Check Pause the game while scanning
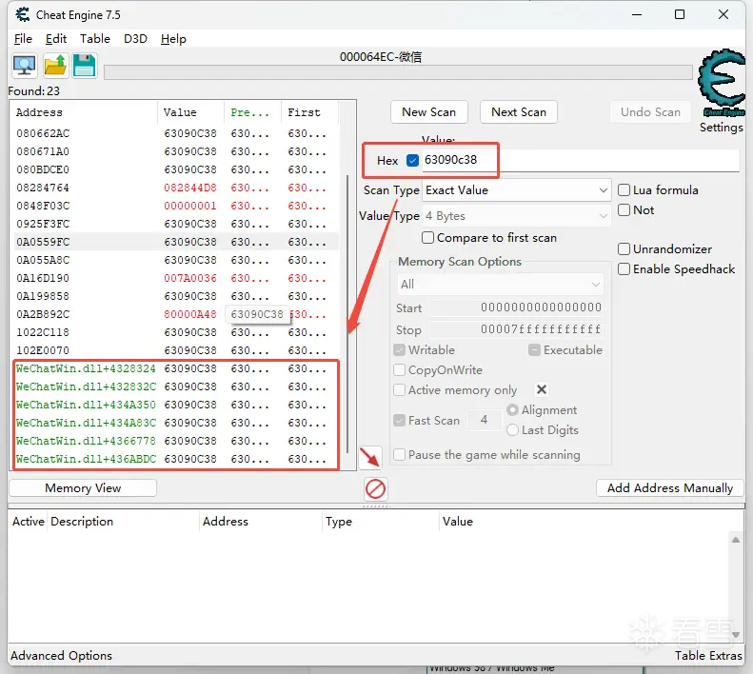Image resolution: width=753 pixels, height=674 pixels. (399, 454)
